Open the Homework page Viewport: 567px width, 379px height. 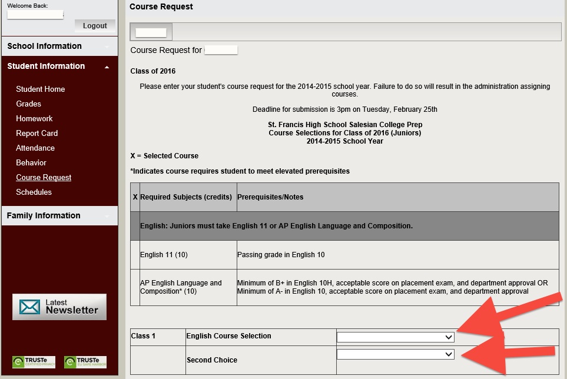coord(34,118)
